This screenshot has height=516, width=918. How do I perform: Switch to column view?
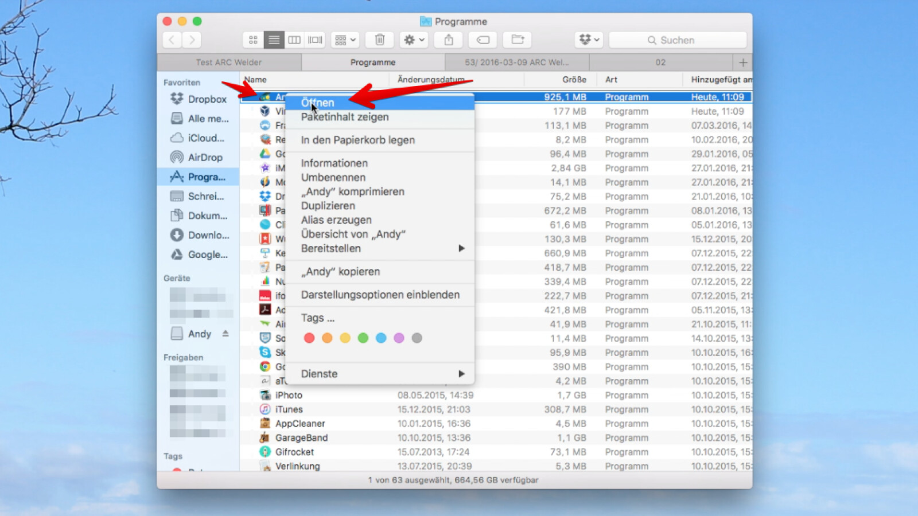294,40
